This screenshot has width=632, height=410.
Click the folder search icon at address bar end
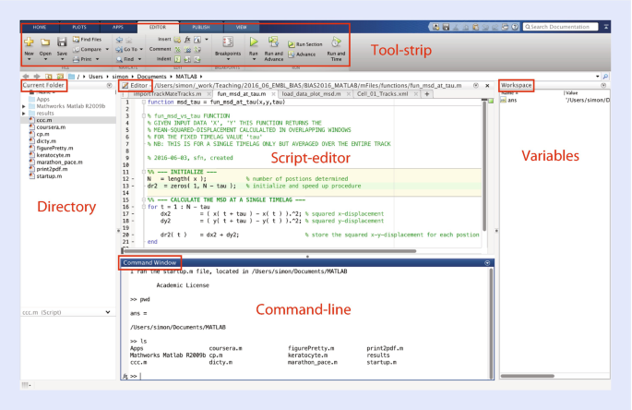605,77
